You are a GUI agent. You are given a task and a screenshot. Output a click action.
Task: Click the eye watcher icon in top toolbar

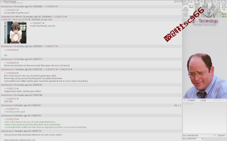[215, 1]
